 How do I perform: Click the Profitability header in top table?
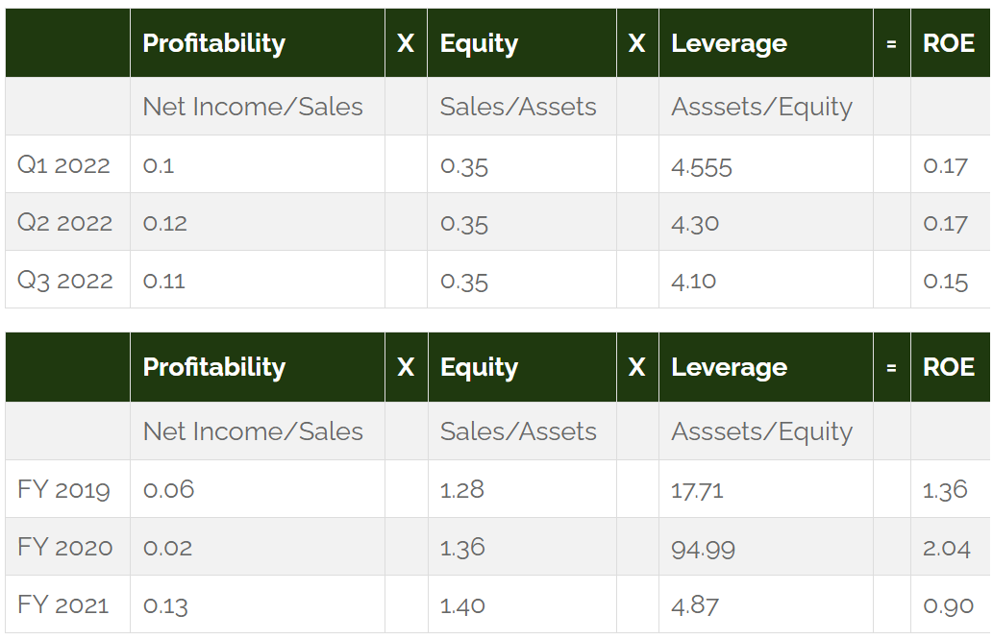(x=213, y=43)
